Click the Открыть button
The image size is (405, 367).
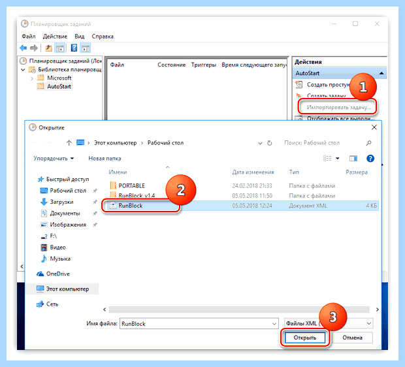pos(305,338)
